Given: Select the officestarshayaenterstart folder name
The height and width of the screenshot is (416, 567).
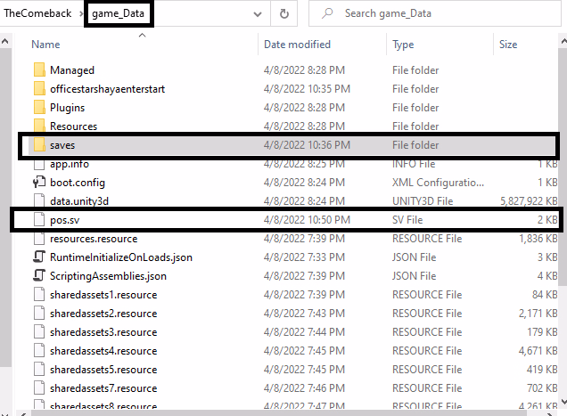Looking at the screenshot, I should coord(107,89).
